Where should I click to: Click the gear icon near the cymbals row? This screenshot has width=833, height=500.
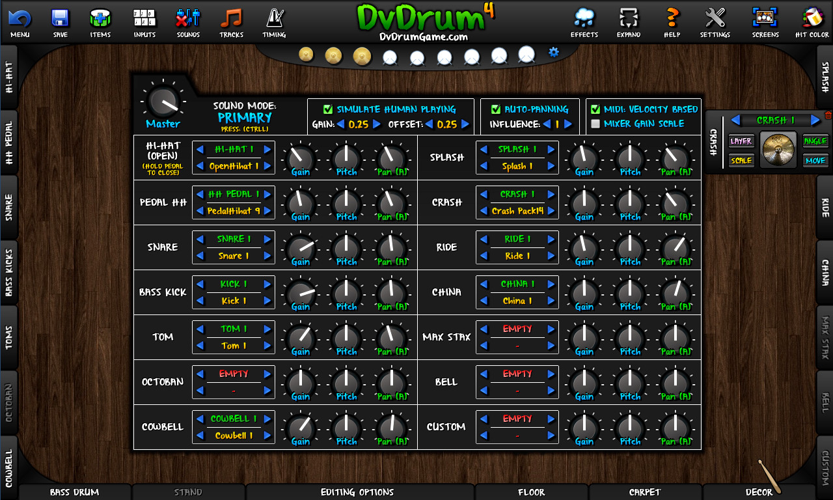tap(553, 52)
